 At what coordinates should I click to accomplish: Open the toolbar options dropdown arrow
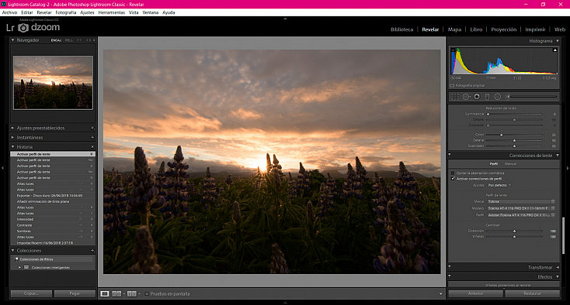click(x=440, y=293)
